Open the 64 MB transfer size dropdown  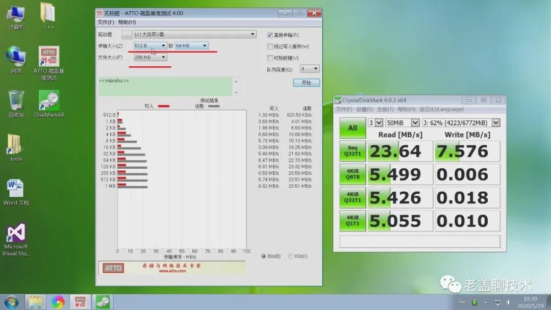[x=191, y=46]
